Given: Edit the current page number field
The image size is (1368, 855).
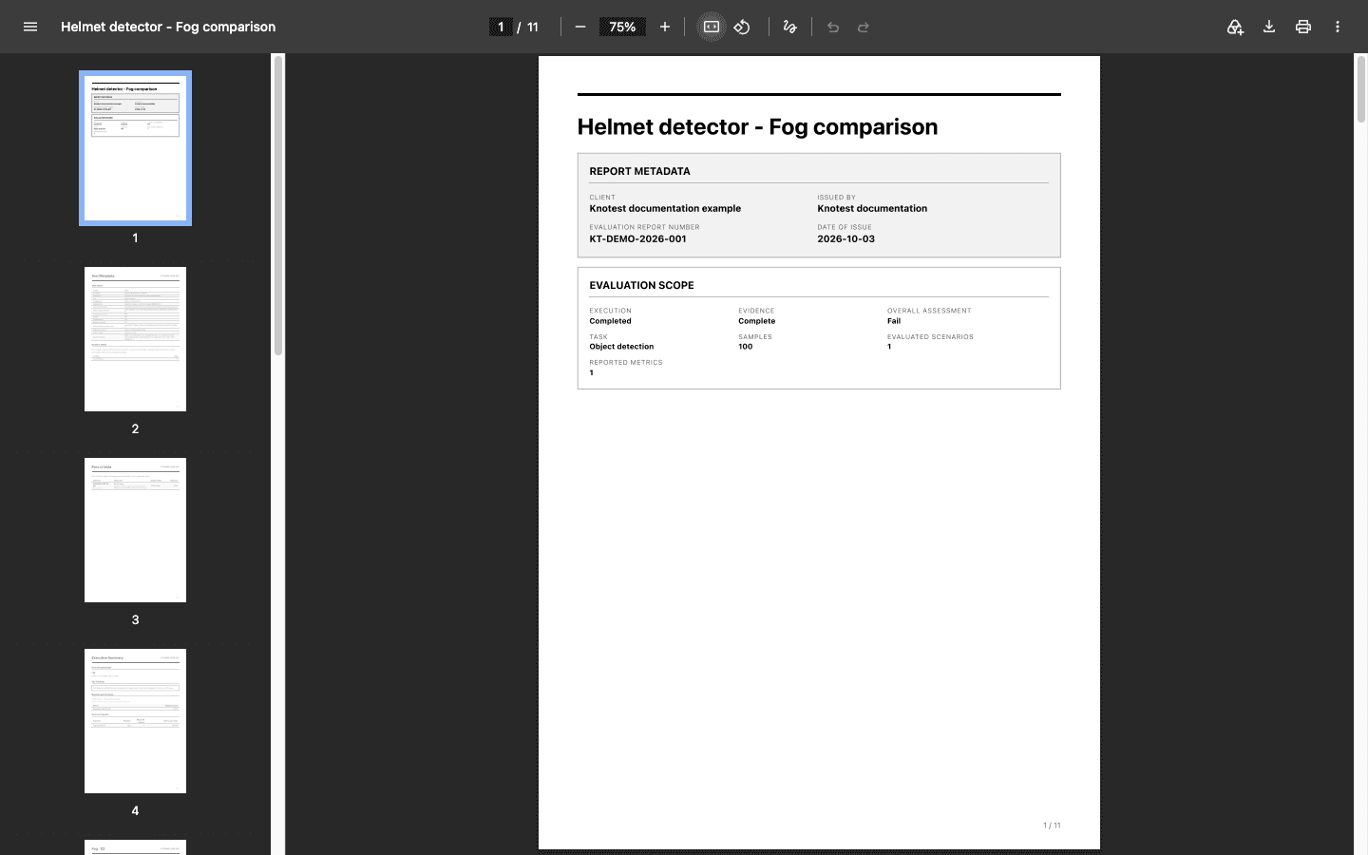Looking at the screenshot, I should pos(501,27).
